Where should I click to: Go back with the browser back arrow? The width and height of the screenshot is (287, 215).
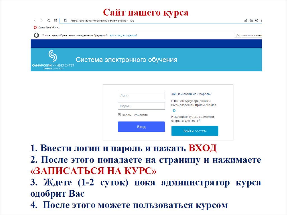click(35, 20)
